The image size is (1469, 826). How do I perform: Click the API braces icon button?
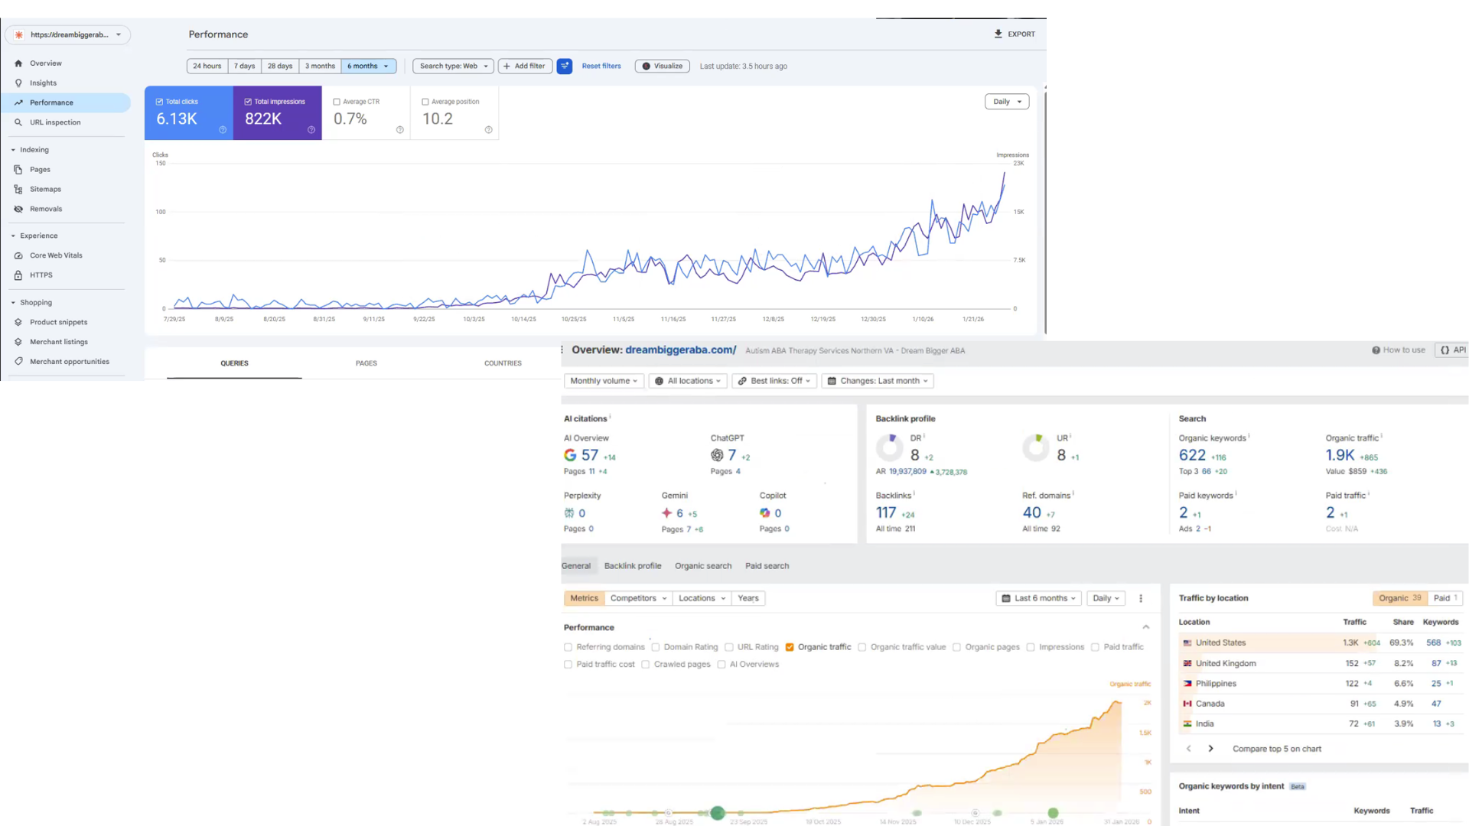[x=1445, y=350]
